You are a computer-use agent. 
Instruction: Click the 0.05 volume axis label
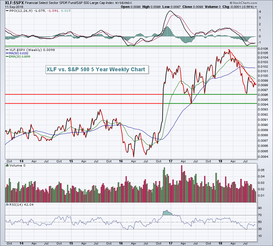pos(261,170)
